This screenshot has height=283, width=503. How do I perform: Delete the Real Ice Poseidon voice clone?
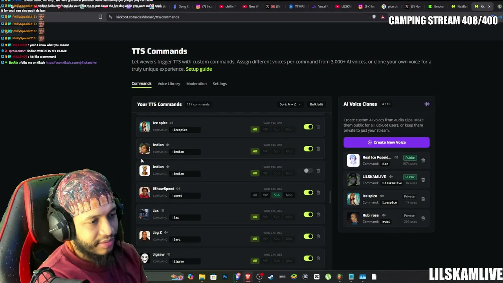coord(423,160)
